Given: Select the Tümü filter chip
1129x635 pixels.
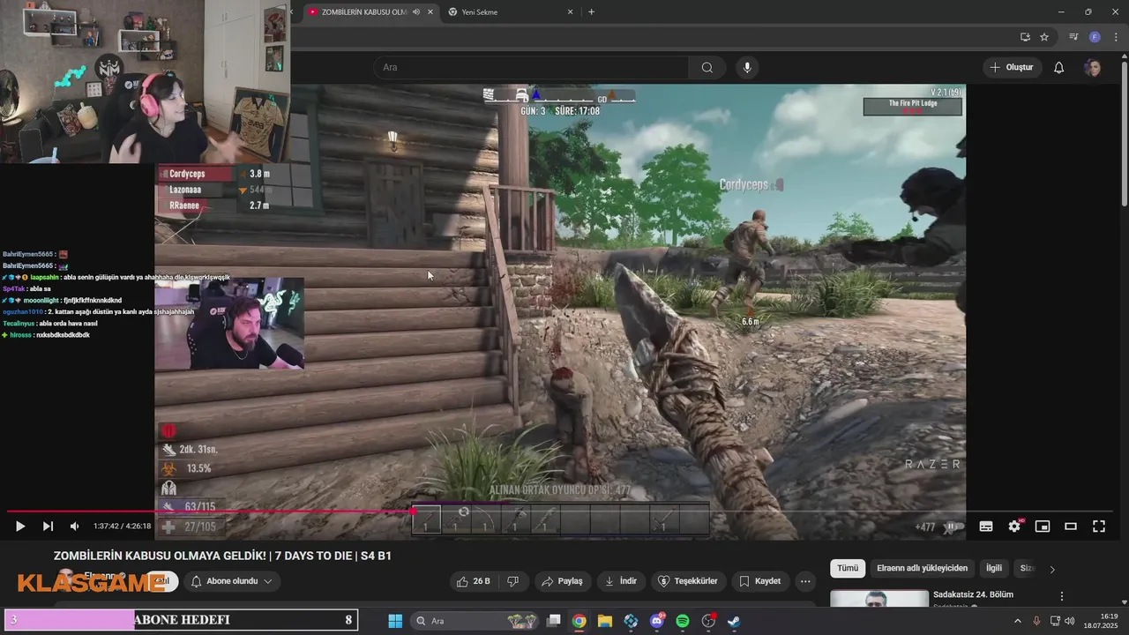Looking at the screenshot, I should (x=848, y=569).
